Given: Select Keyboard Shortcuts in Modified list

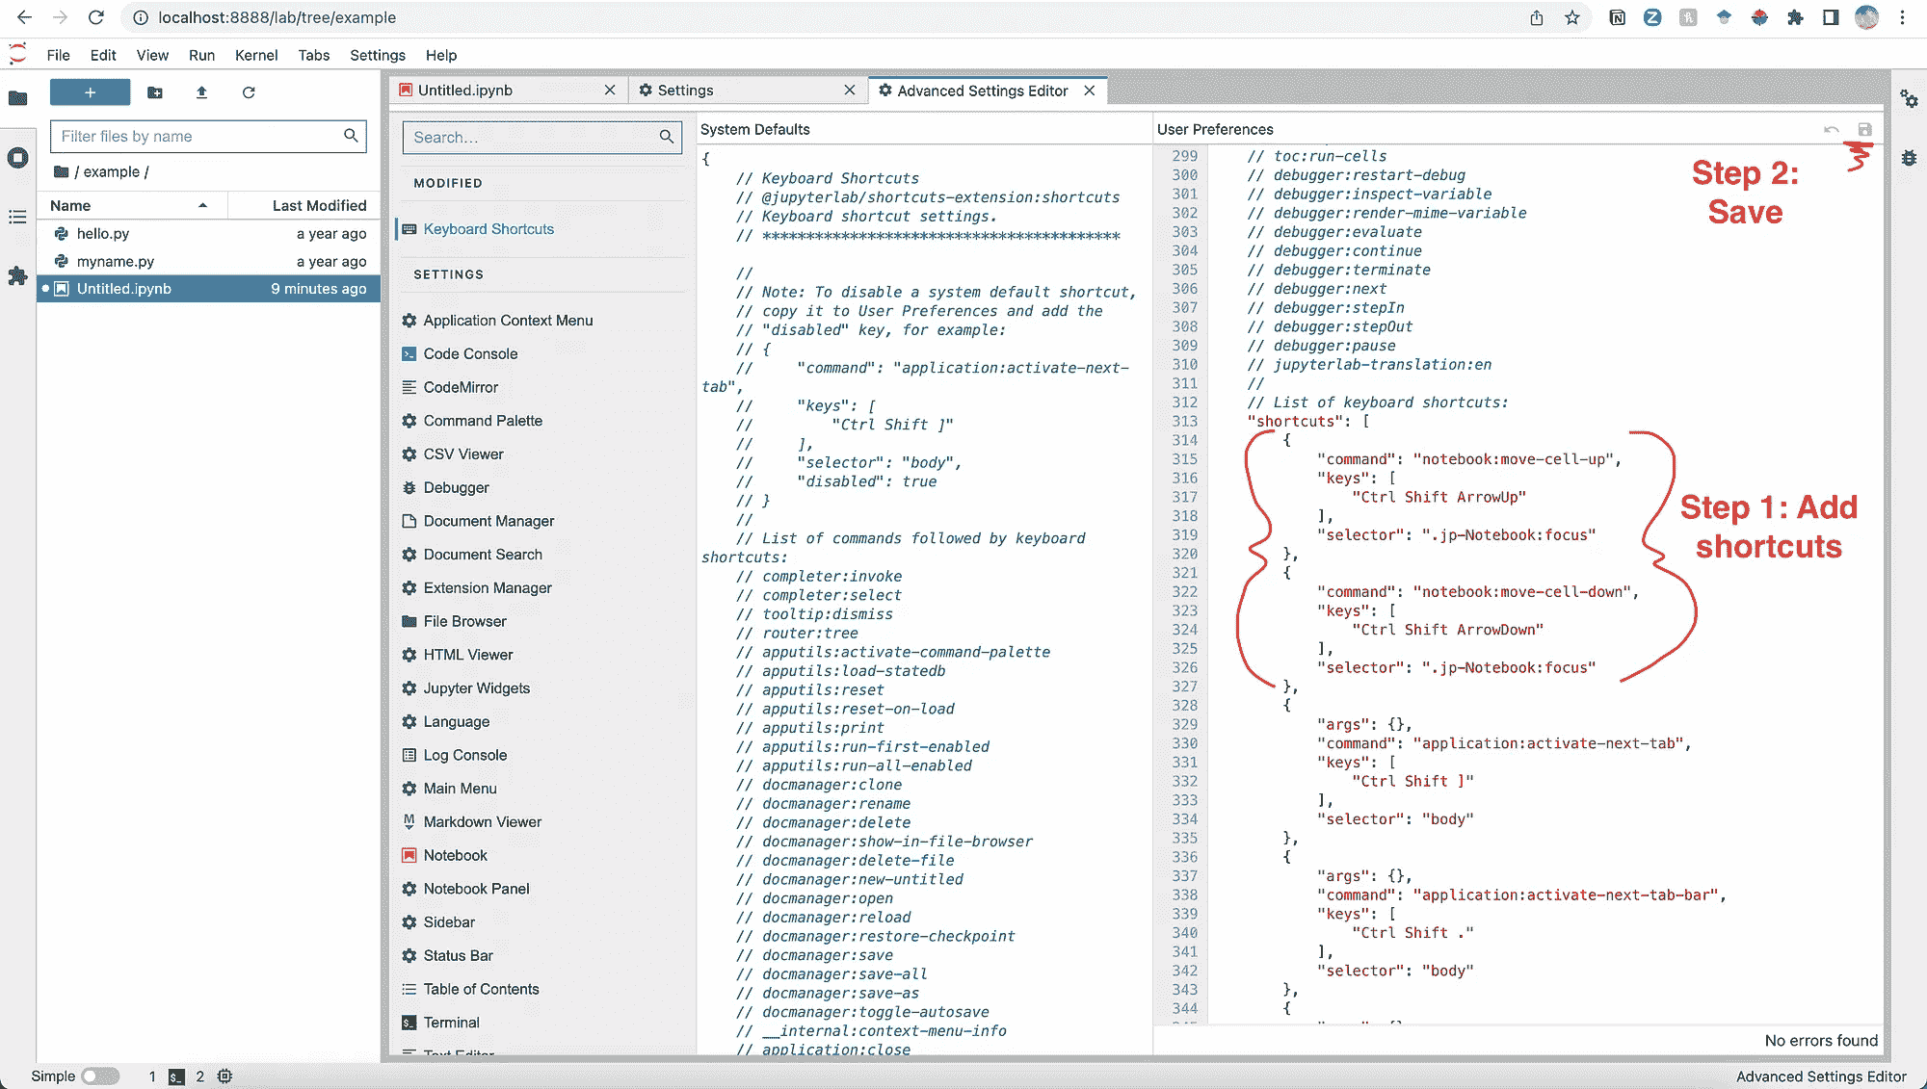Looking at the screenshot, I should tap(488, 229).
